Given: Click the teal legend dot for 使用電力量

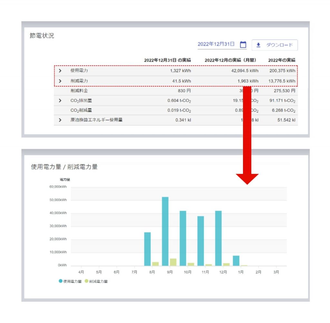Looking at the screenshot, I should click(61, 281).
